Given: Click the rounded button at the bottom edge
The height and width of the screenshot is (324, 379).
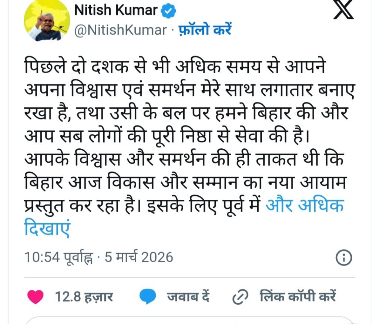Looking at the screenshot, I should click(x=190, y=320).
